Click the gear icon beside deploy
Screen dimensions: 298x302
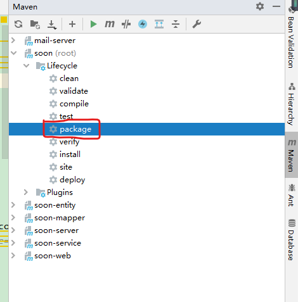tap(53, 180)
